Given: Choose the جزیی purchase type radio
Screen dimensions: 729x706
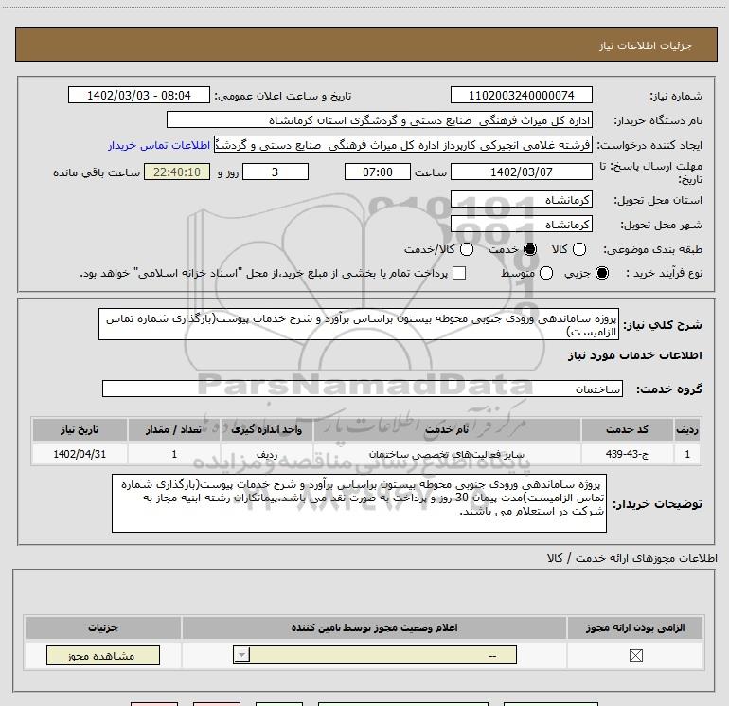Looking at the screenshot, I should click(601, 273).
